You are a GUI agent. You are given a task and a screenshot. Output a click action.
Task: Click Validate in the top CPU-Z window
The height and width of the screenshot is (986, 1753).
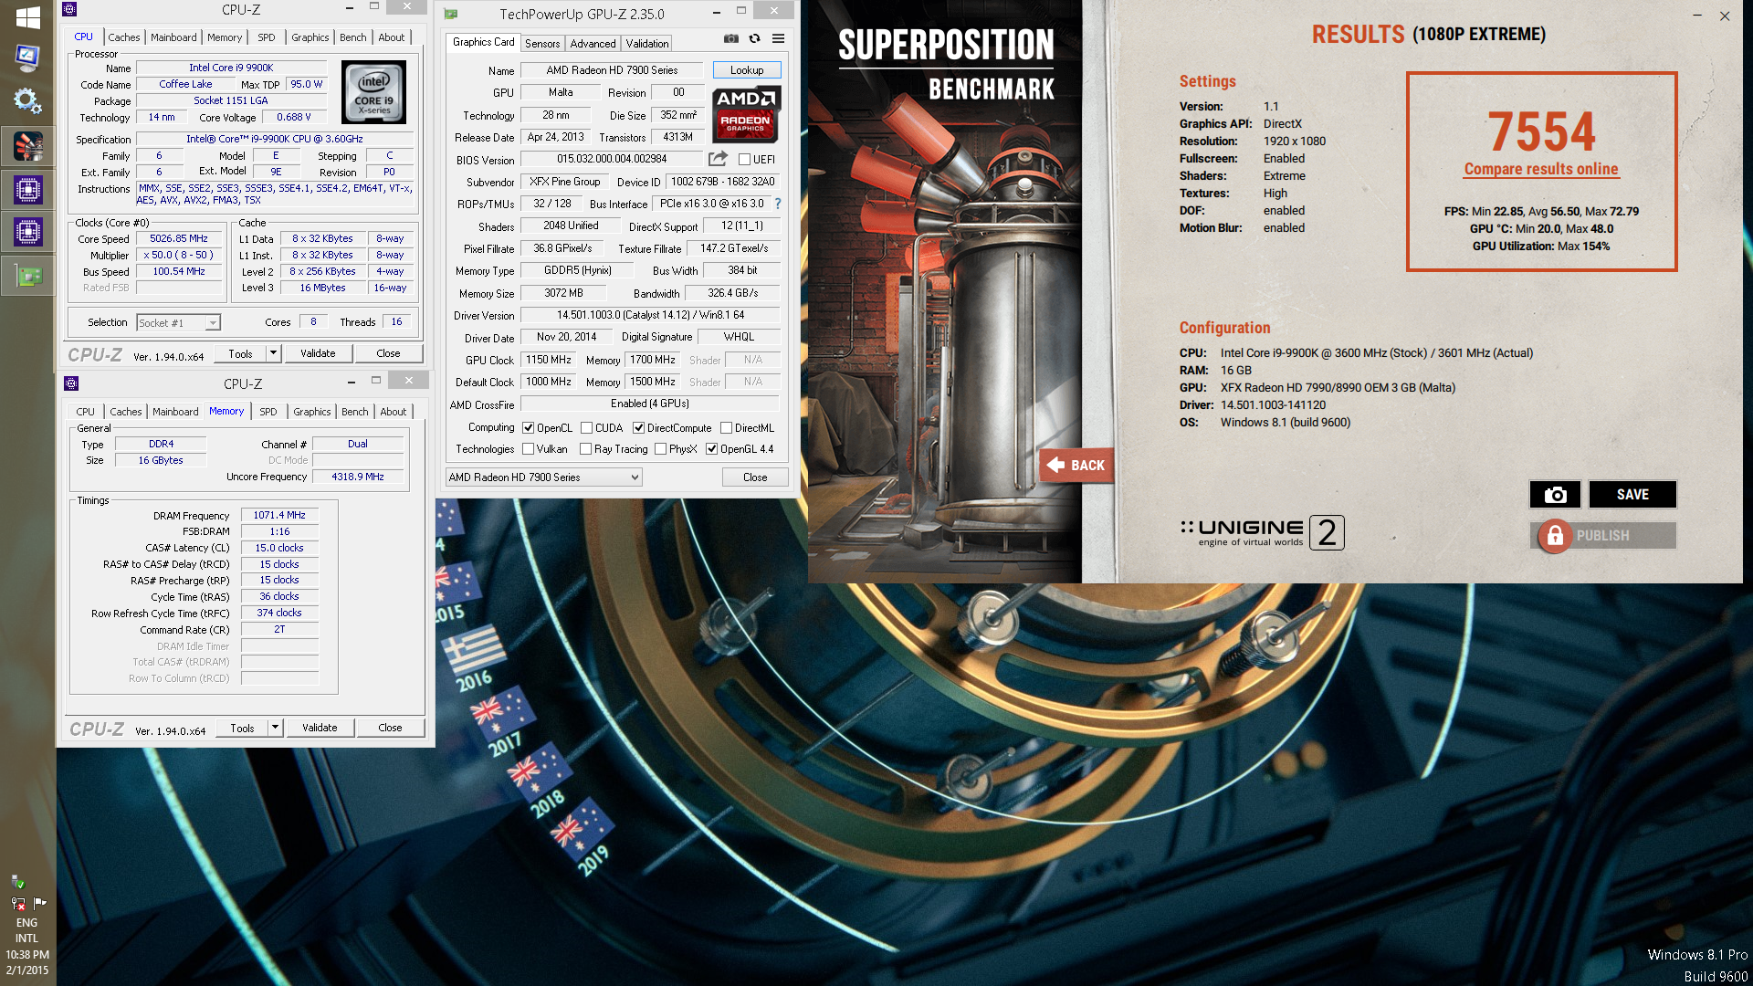point(318,353)
